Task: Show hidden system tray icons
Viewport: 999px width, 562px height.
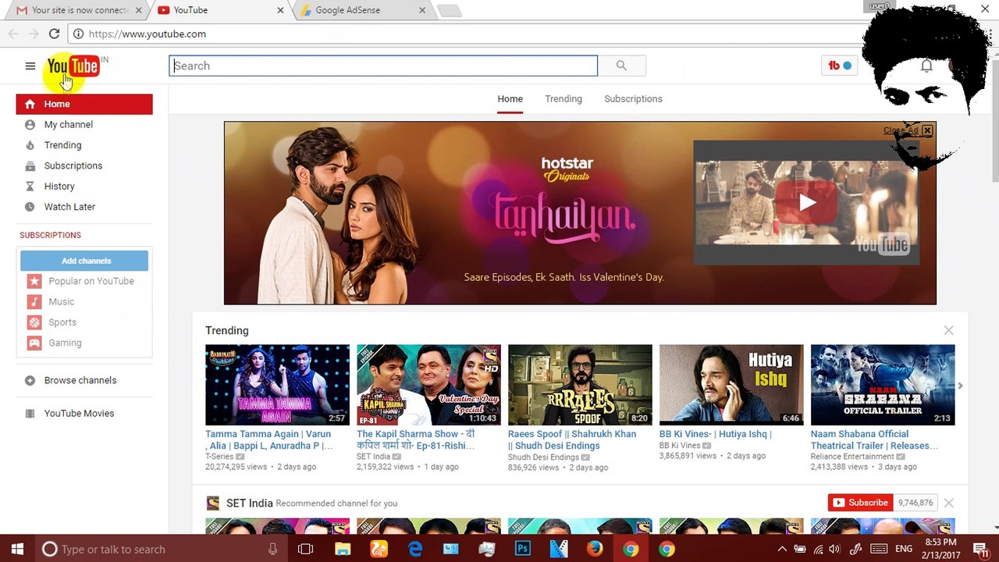Action: tap(782, 550)
